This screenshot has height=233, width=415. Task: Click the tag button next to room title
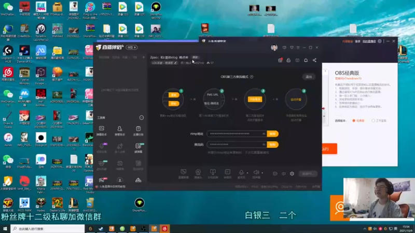[x=195, y=57]
